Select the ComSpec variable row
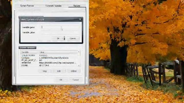 point(49,58)
